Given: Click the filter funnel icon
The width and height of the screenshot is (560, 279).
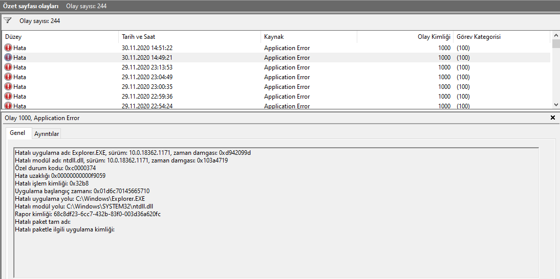Looking at the screenshot, I should [8, 21].
